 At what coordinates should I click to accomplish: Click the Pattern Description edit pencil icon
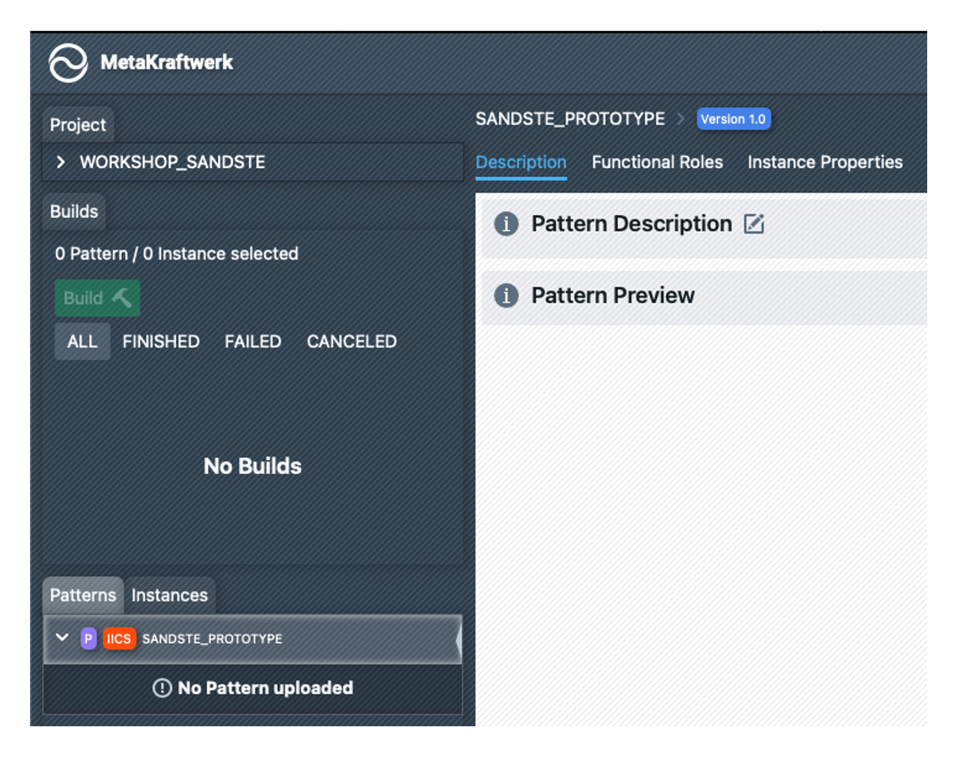click(754, 224)
